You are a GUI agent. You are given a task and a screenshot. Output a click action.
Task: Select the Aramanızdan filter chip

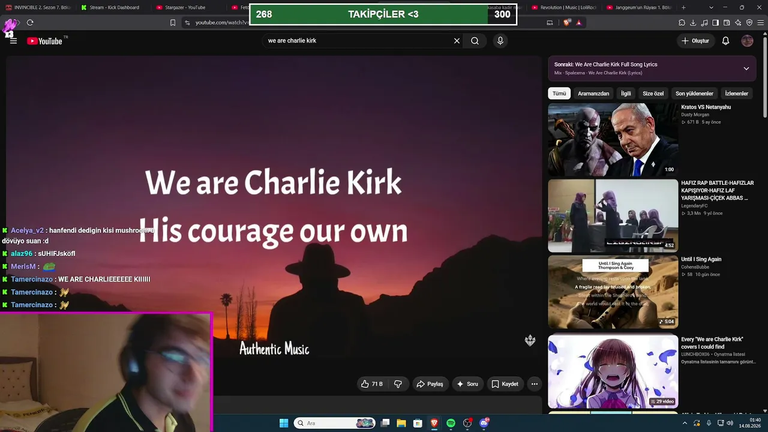click(593, 94)
